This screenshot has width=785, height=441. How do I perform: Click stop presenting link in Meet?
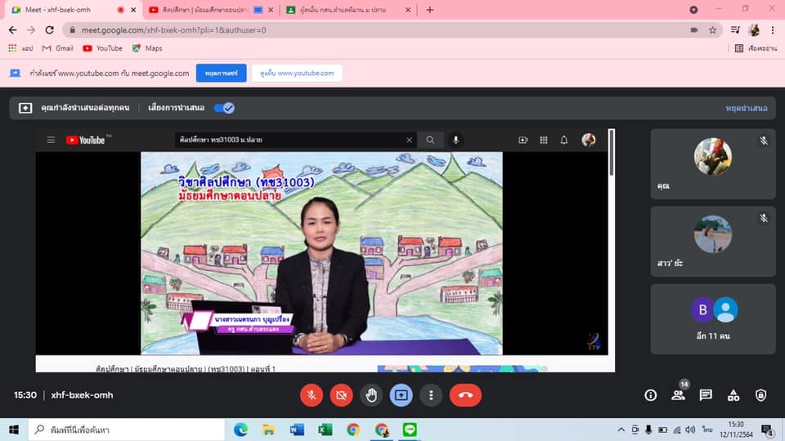tap(746, 108)
